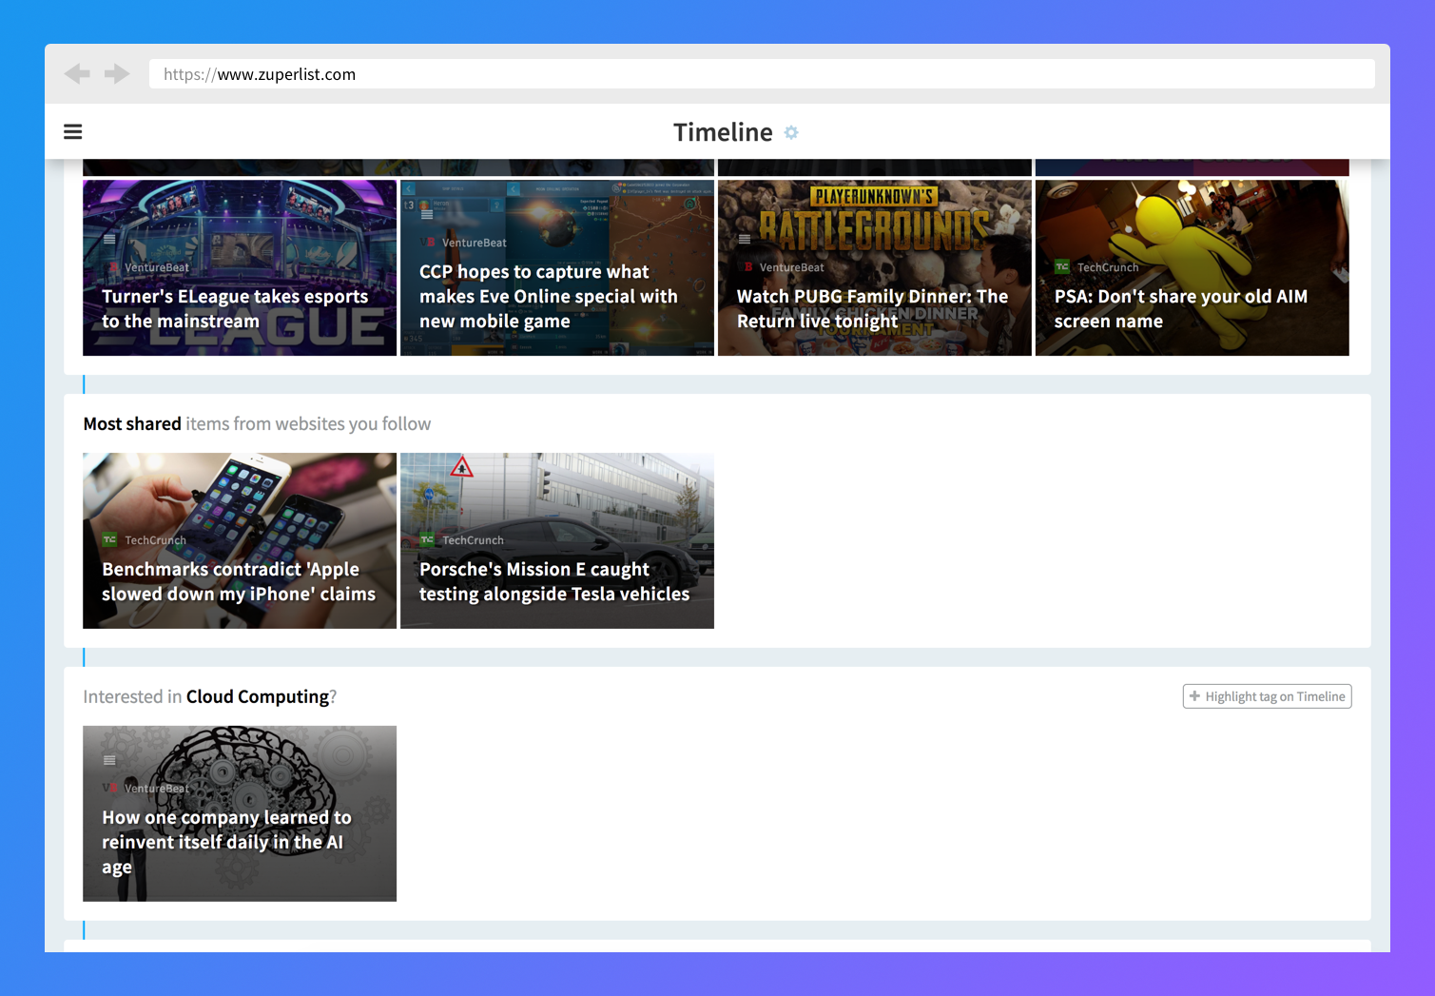The height and width of the screenshot is (996, 1435).
Task: Click the VentureBeat icon on the AI age article
Action: click(x=110, y=788)
